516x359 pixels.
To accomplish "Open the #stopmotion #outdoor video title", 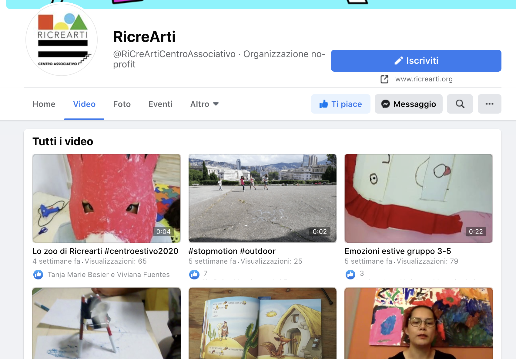I will (x=232, y=251).
